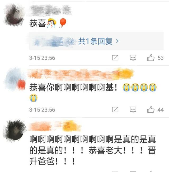The width and height of the screenshot is (169, 172).
Task: Open the third commenter's orange username
Action: tap(55, 126)
